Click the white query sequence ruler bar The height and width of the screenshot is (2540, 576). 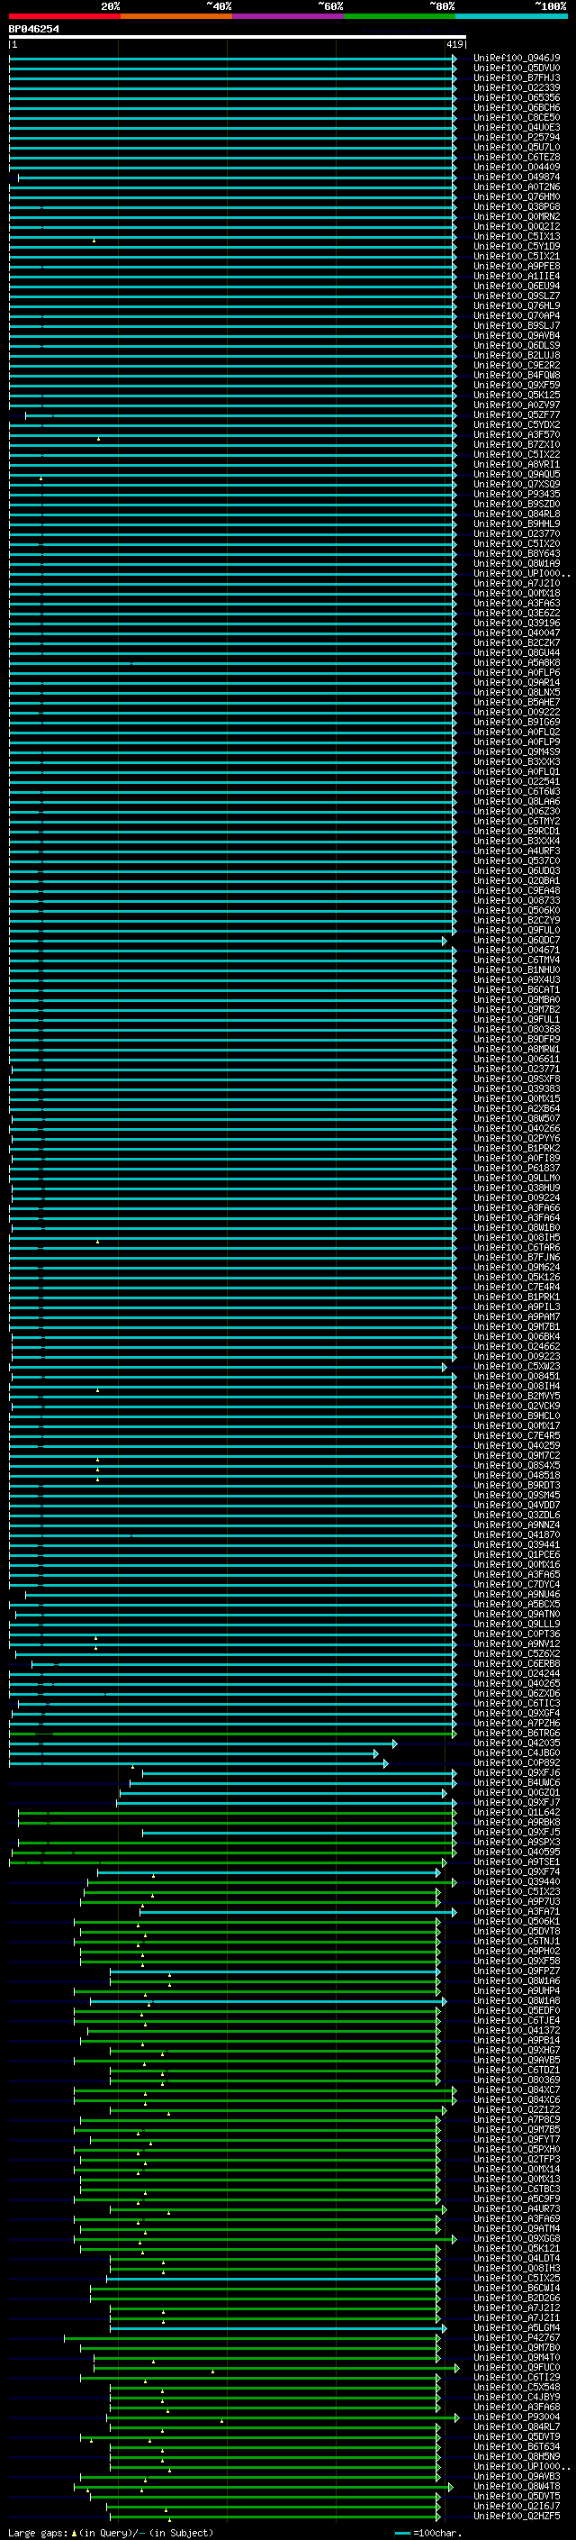238,36
